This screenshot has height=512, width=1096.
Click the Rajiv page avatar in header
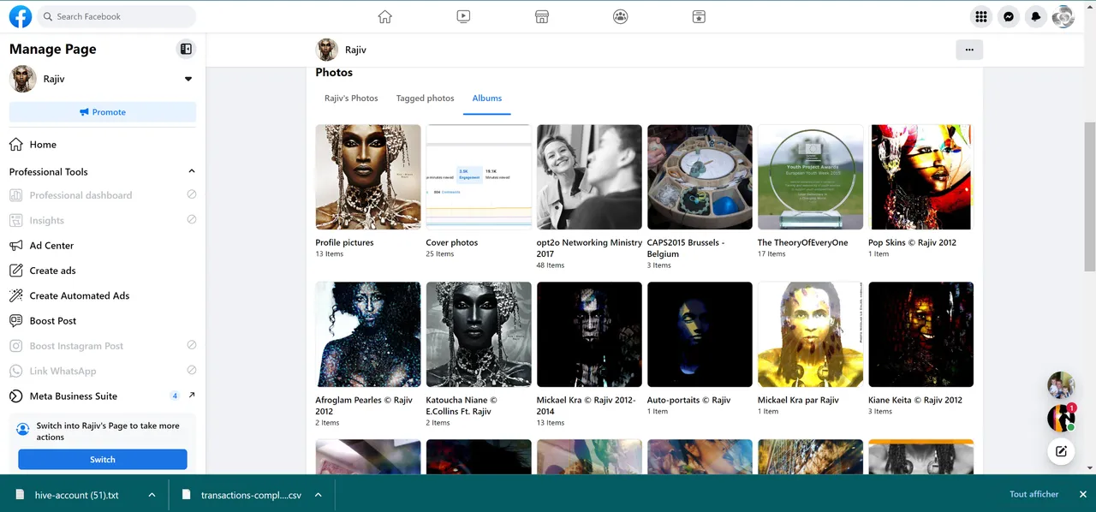click(327, 50)
